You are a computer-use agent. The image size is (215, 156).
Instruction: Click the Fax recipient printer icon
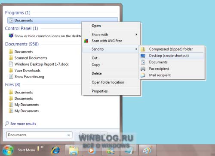(x=143, y=69)
